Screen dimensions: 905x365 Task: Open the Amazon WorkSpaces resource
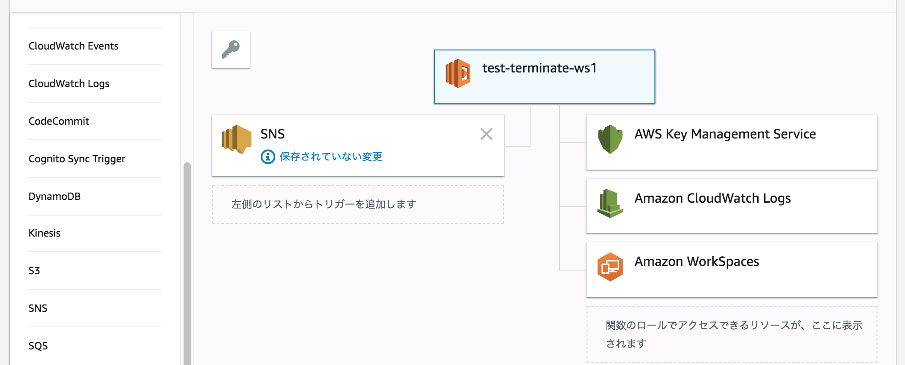point(732,270)
